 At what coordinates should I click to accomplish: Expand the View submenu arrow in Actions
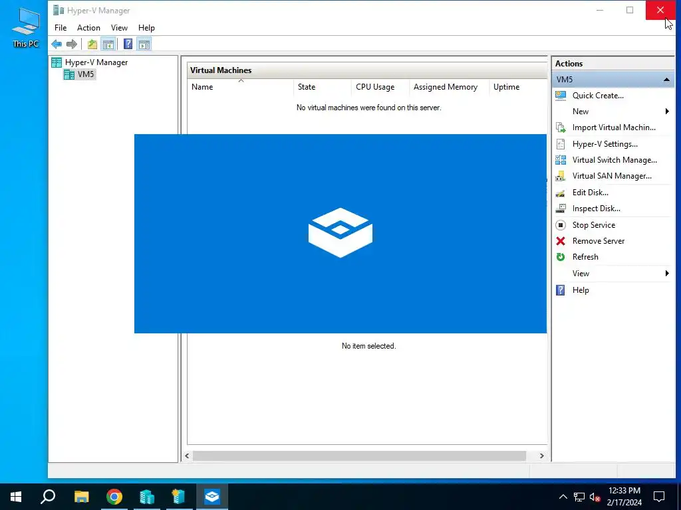coord(667,273)
